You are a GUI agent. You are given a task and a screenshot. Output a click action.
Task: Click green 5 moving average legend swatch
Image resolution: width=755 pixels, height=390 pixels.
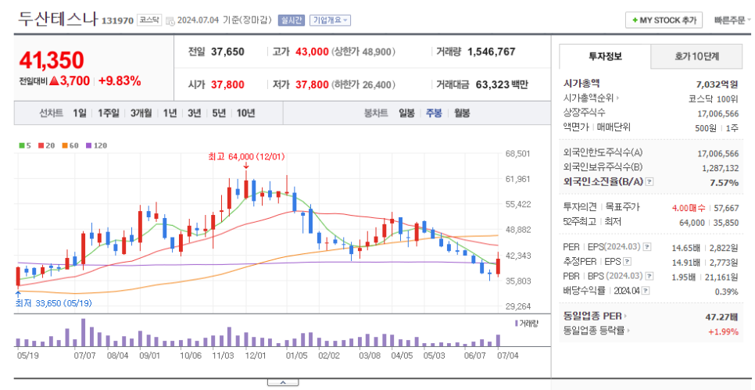[x=21, y=145]
